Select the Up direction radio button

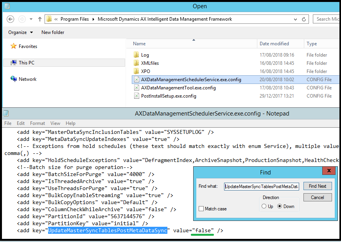click(264, 206)
